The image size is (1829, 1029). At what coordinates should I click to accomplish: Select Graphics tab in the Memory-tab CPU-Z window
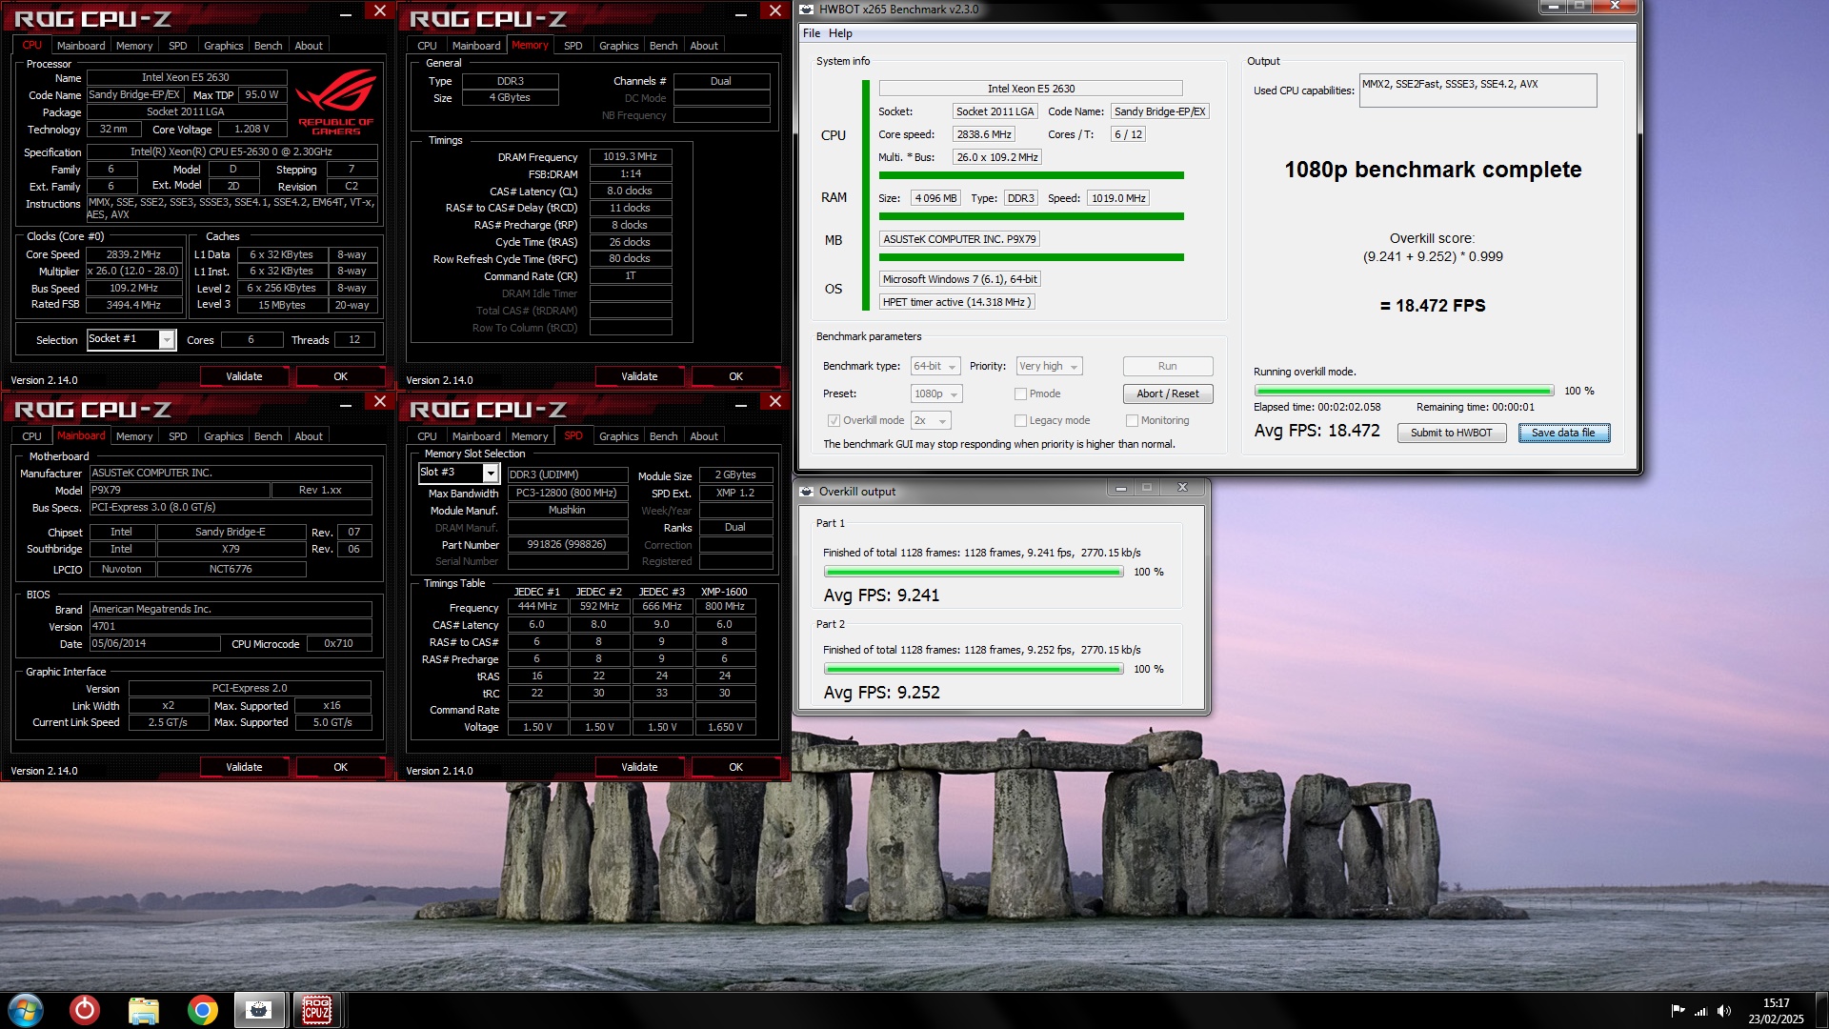pos(618,46)
